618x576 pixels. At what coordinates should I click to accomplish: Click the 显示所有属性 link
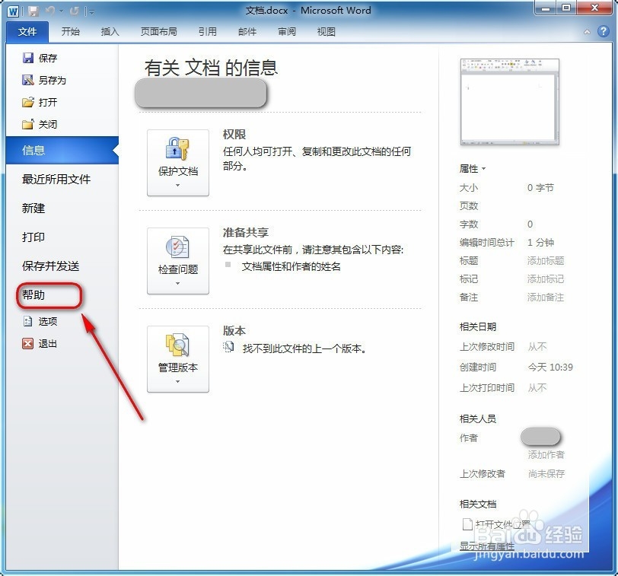[x=487, y=546]
